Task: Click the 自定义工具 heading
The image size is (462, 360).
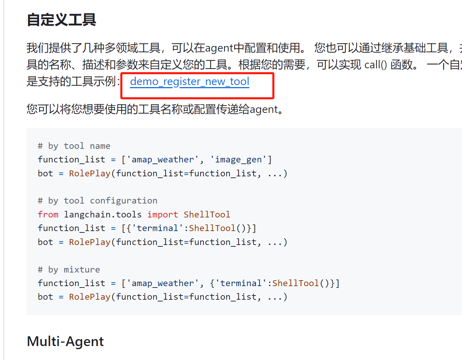Action: tap(61, 20)
